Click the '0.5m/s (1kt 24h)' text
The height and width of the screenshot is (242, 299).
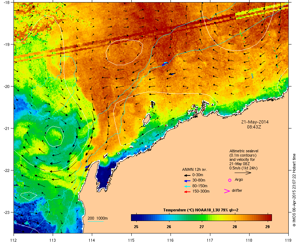[x=243, y=168]
